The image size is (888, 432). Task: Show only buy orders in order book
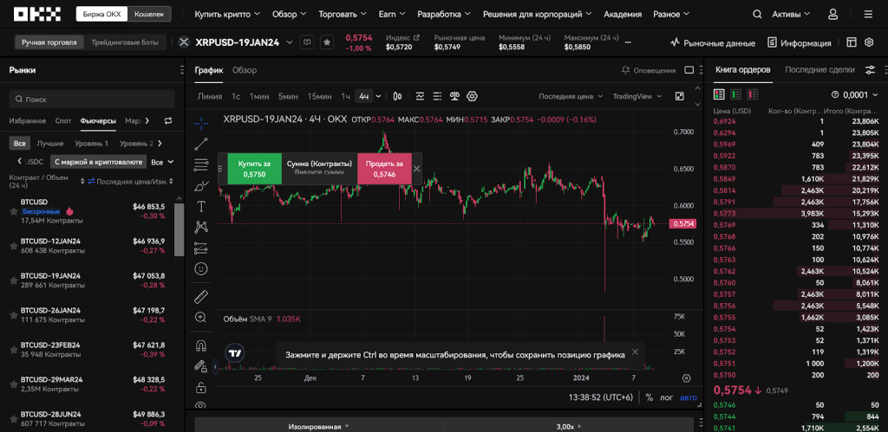735,94
